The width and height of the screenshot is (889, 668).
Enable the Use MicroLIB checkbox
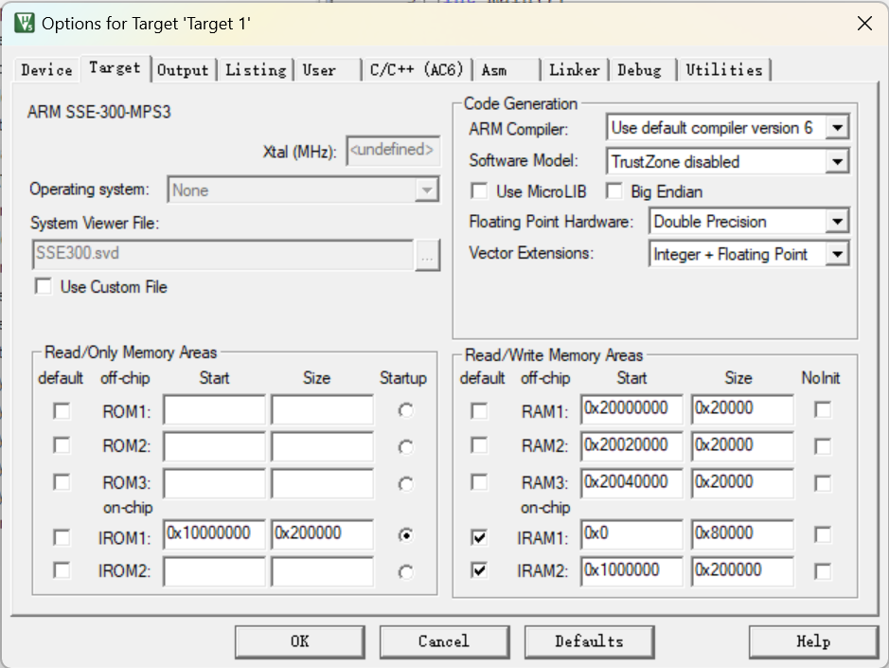480,191
